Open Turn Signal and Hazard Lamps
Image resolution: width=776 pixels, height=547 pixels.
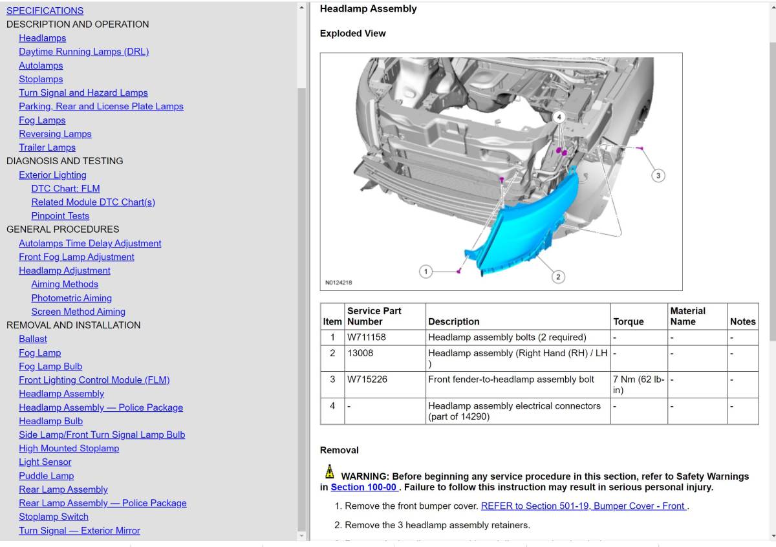[x=83, y=92]
